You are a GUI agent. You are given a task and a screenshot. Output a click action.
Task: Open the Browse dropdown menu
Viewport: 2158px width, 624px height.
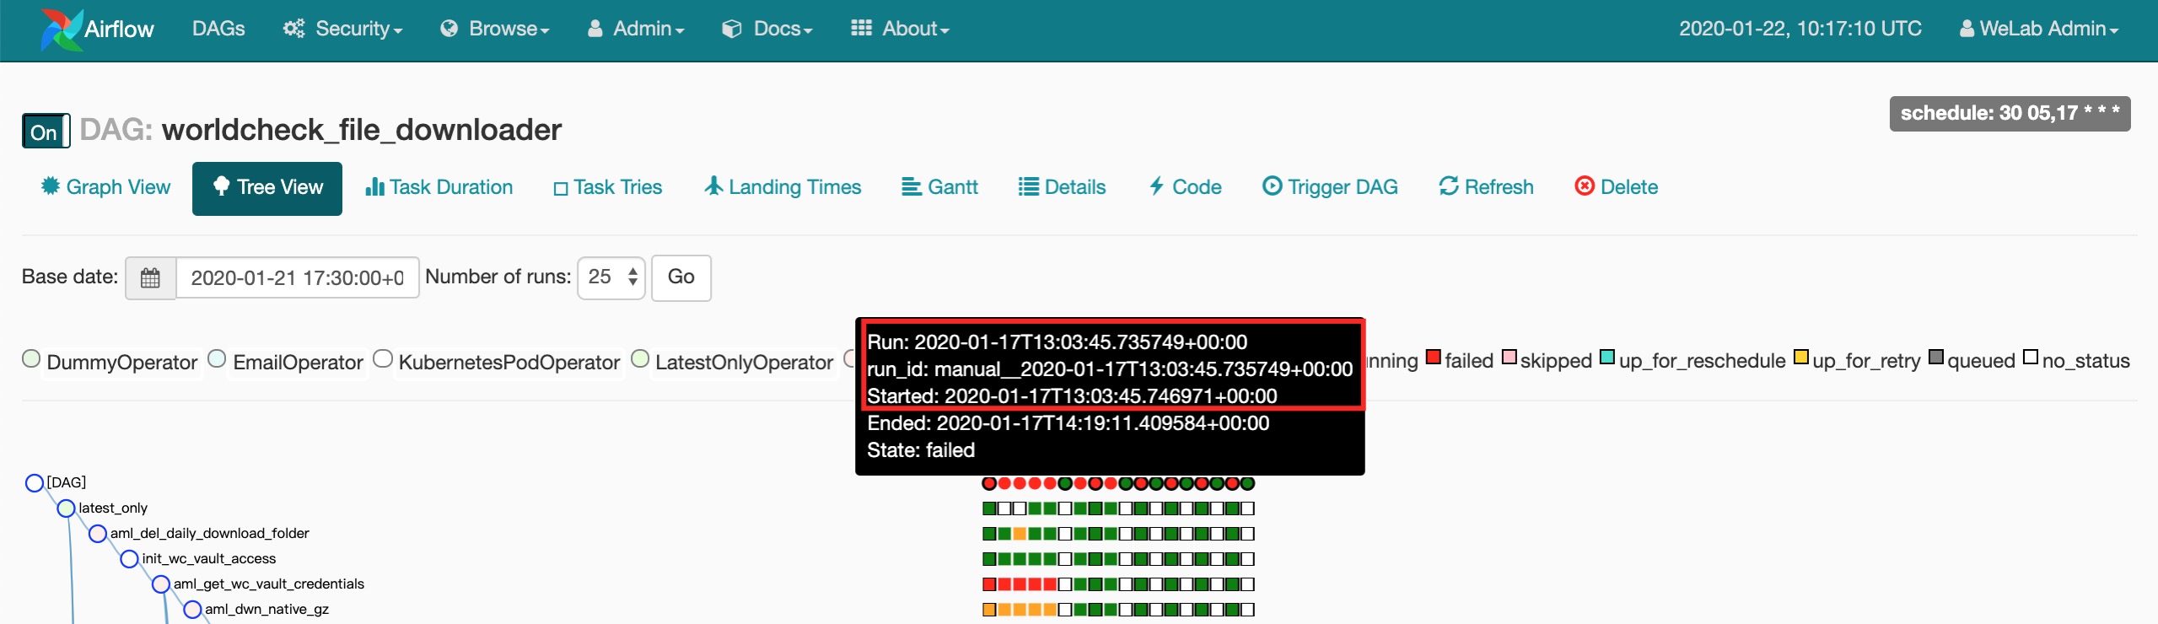click(495, 29)
